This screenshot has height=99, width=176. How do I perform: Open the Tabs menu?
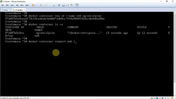[x=22, y=5]
